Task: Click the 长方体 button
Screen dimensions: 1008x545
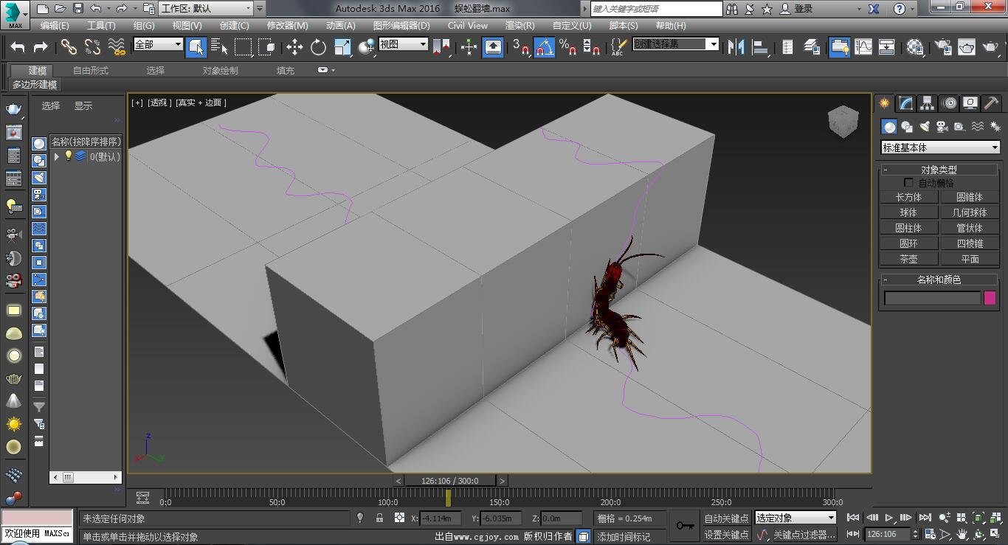Action: point(908,197)
